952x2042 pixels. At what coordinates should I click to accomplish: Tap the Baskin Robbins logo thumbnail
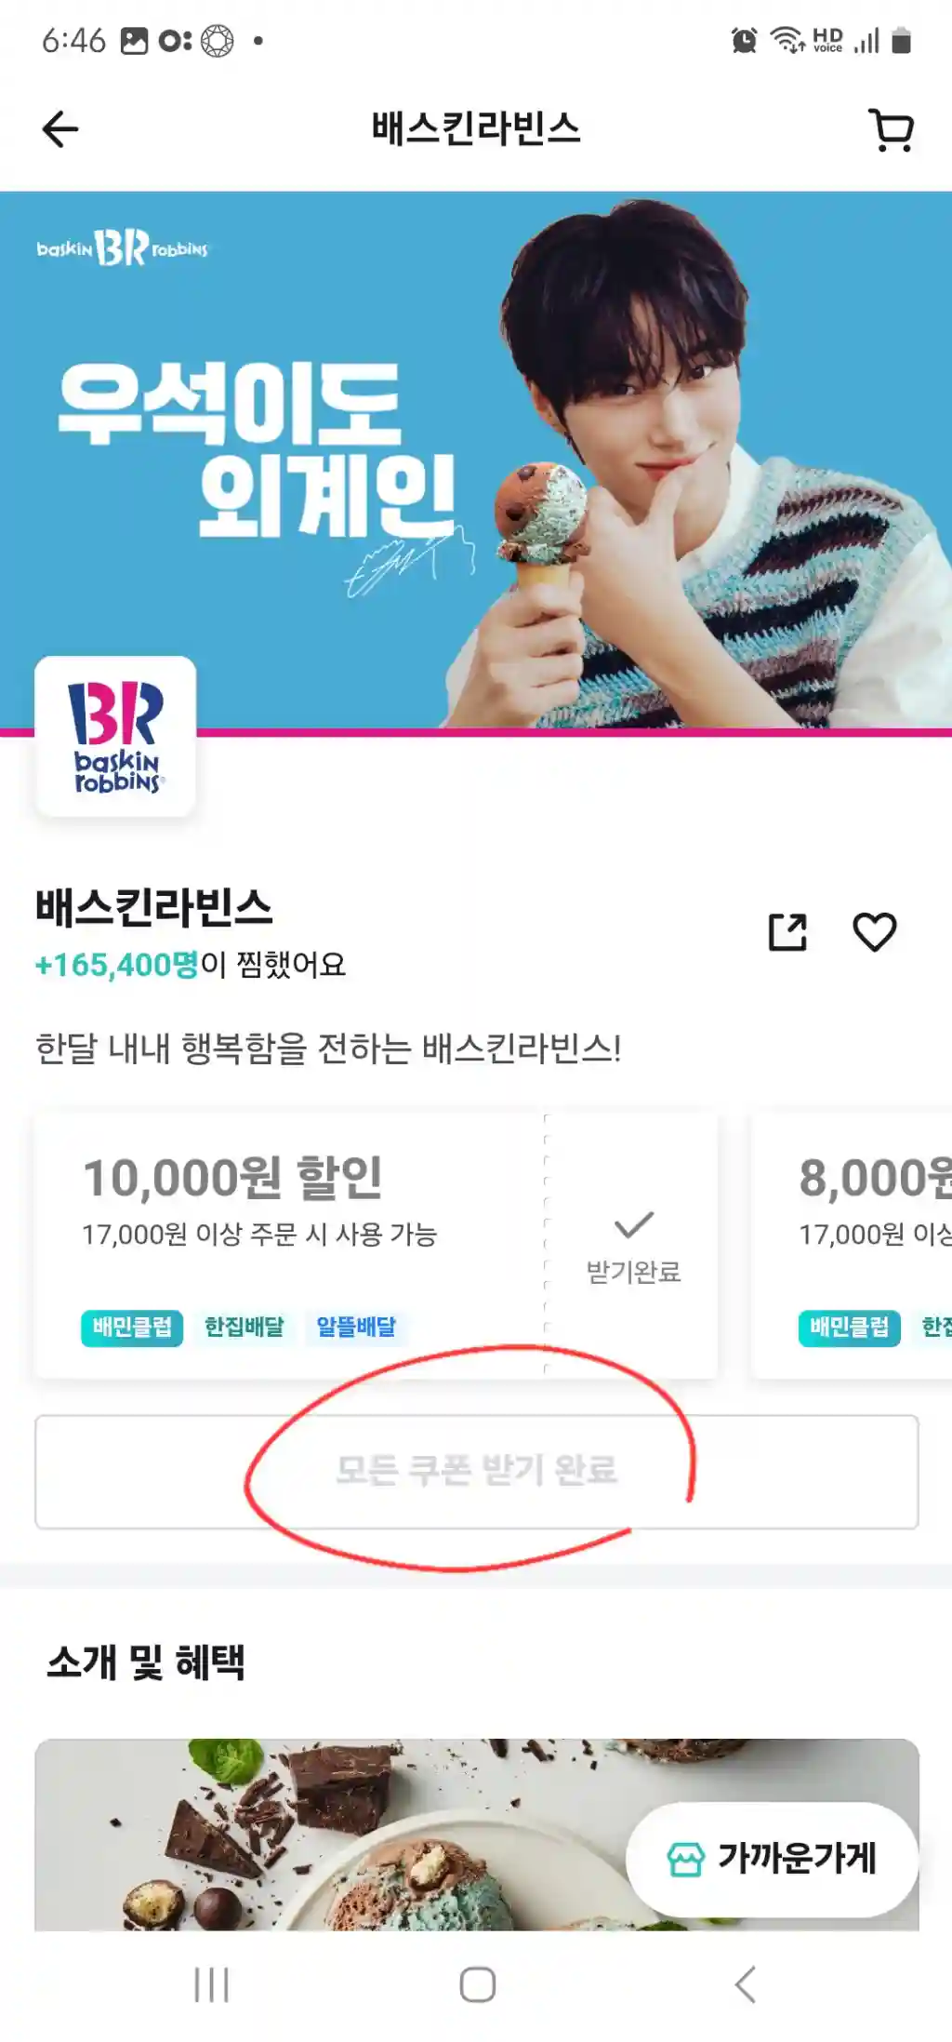click(115, 737)
